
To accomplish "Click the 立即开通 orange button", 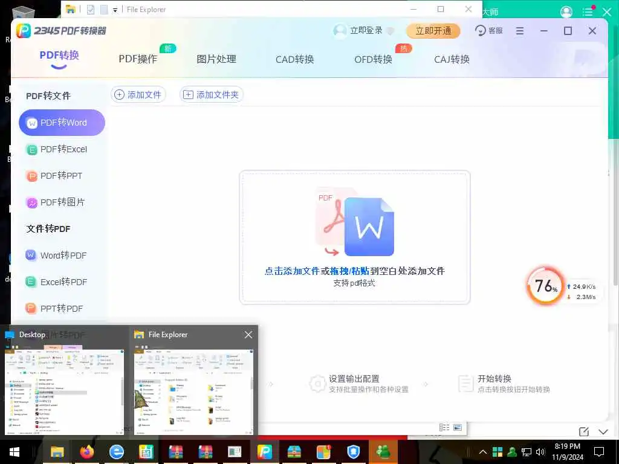I will 433,31.
